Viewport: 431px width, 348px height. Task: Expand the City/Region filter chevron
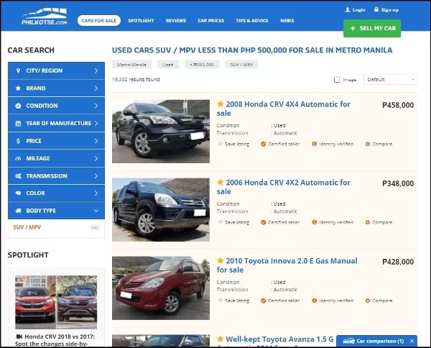96,70
